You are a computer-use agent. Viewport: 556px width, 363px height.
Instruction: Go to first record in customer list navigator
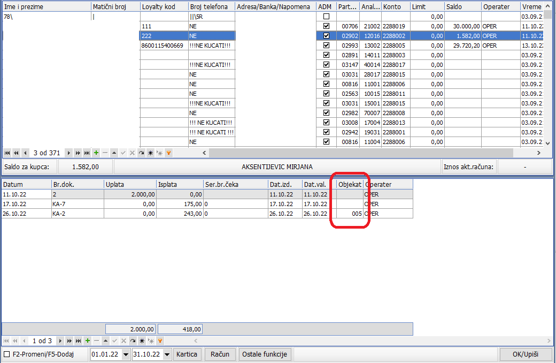point(6,153)
